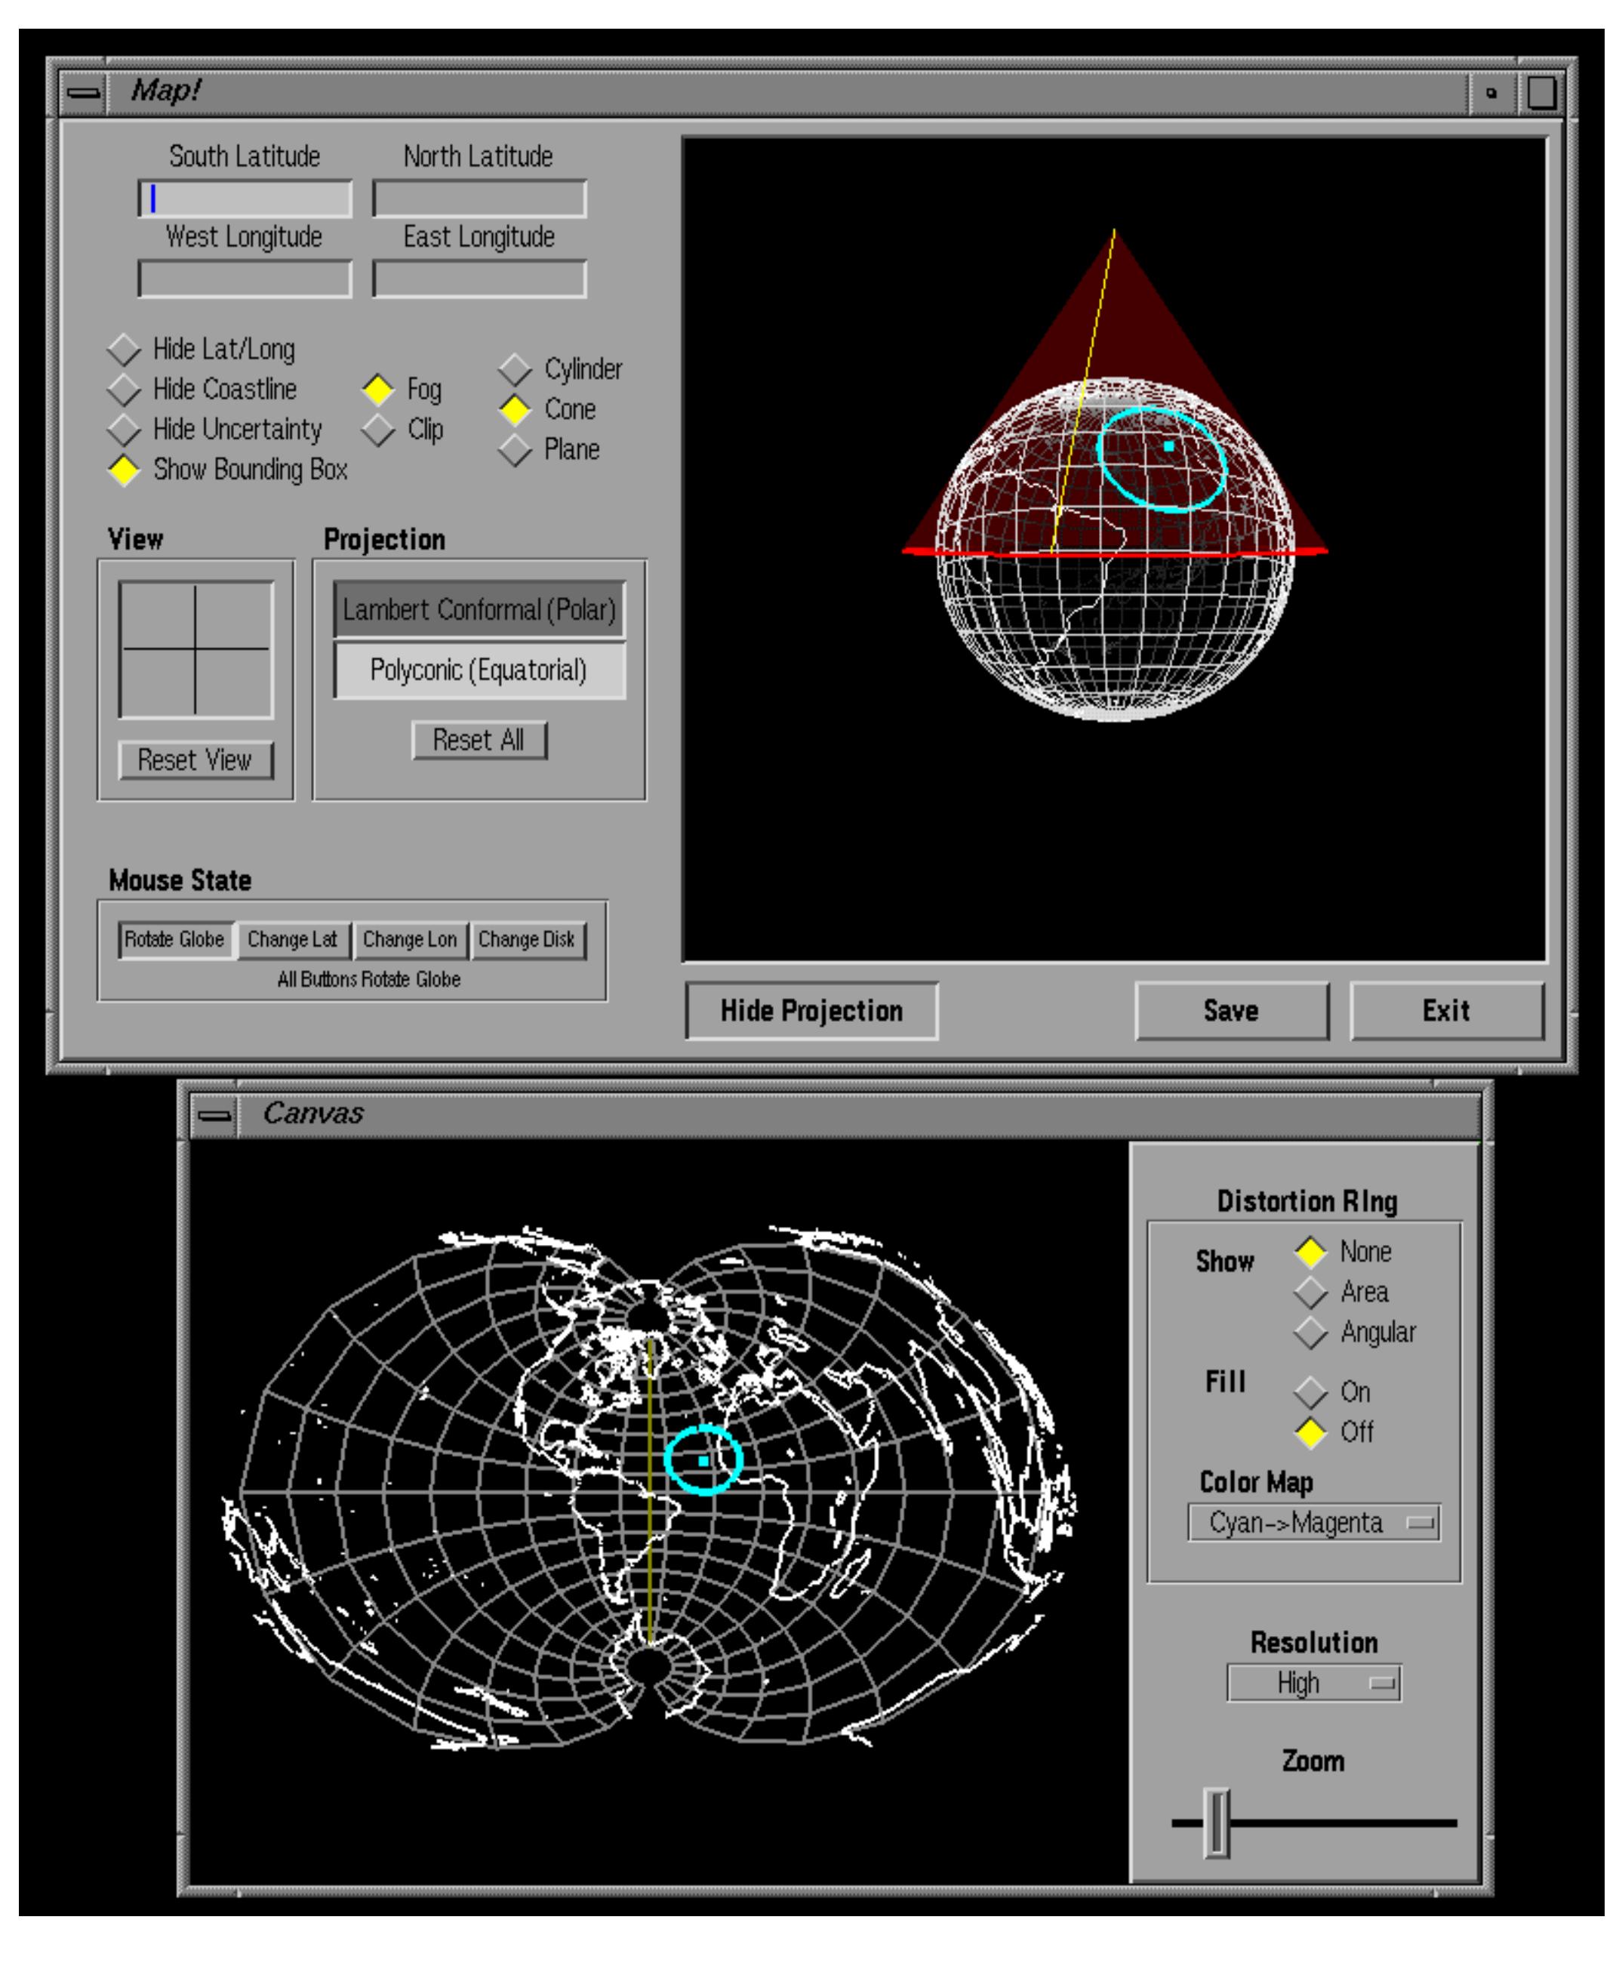Show the Angular distortion ring
The height and width of the screenshot is (1963, 1619).
(1310, 1333)
